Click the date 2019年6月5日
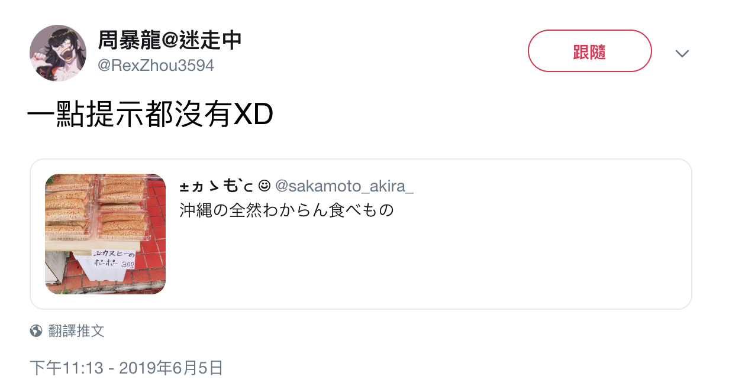This screenshot has width=729, height=383. (x=171, y=368)
